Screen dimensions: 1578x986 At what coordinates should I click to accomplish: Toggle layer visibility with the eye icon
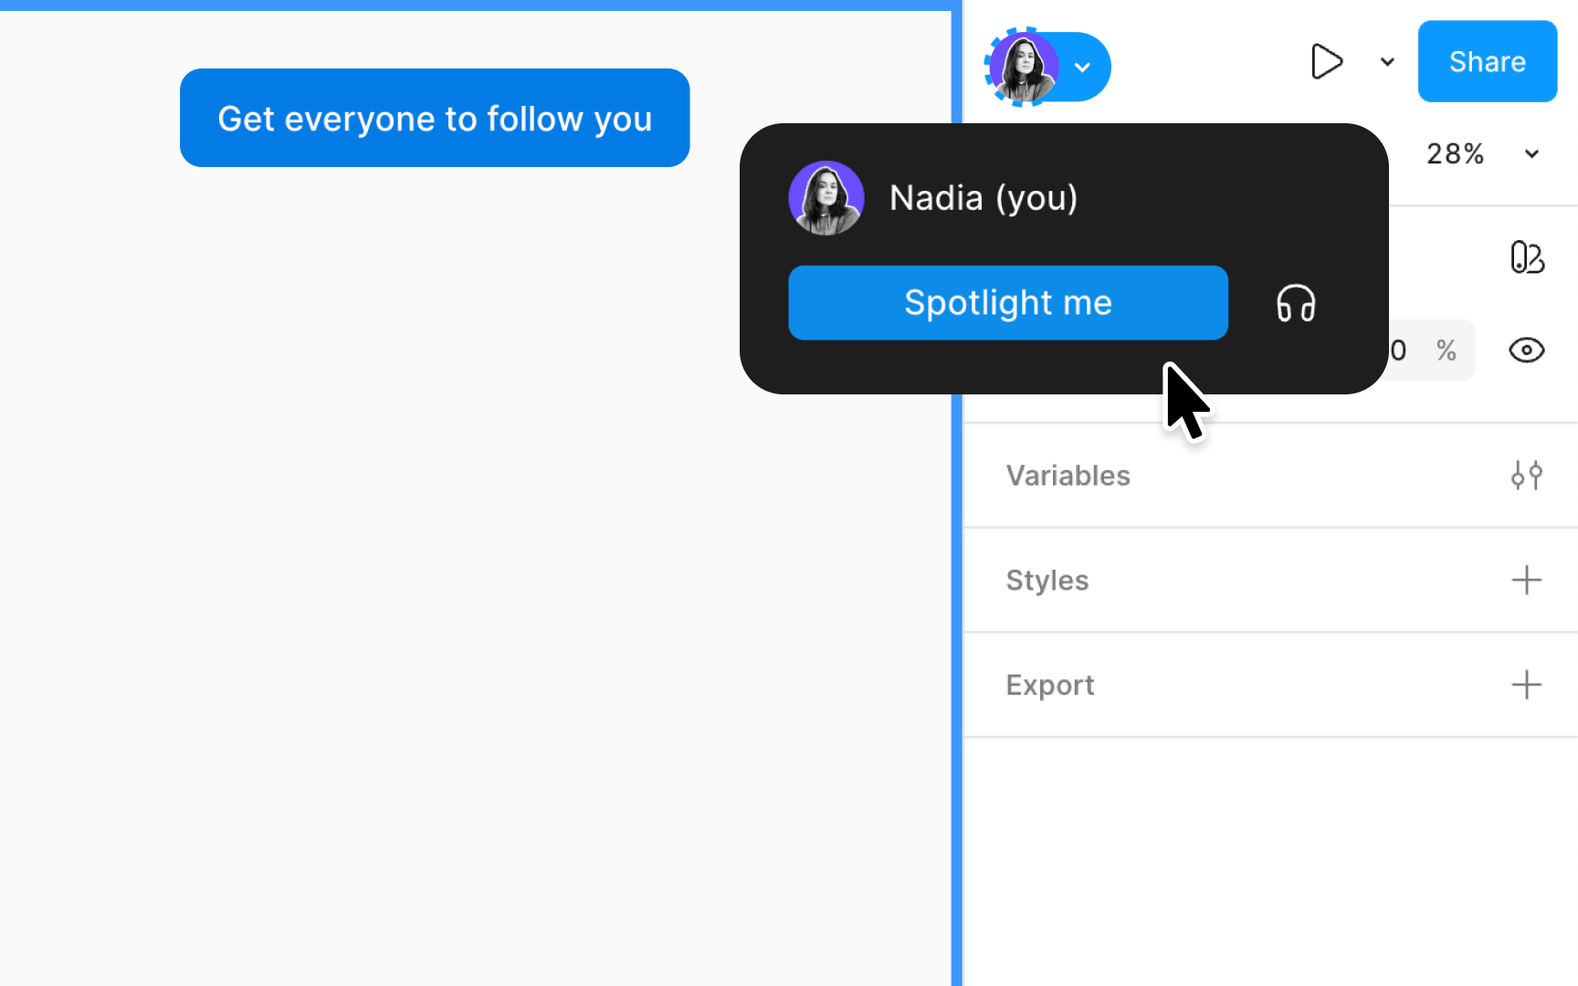1526,350
